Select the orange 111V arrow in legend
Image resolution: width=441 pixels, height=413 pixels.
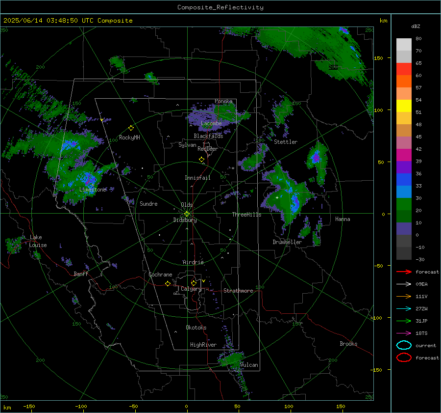coord(404,296)
